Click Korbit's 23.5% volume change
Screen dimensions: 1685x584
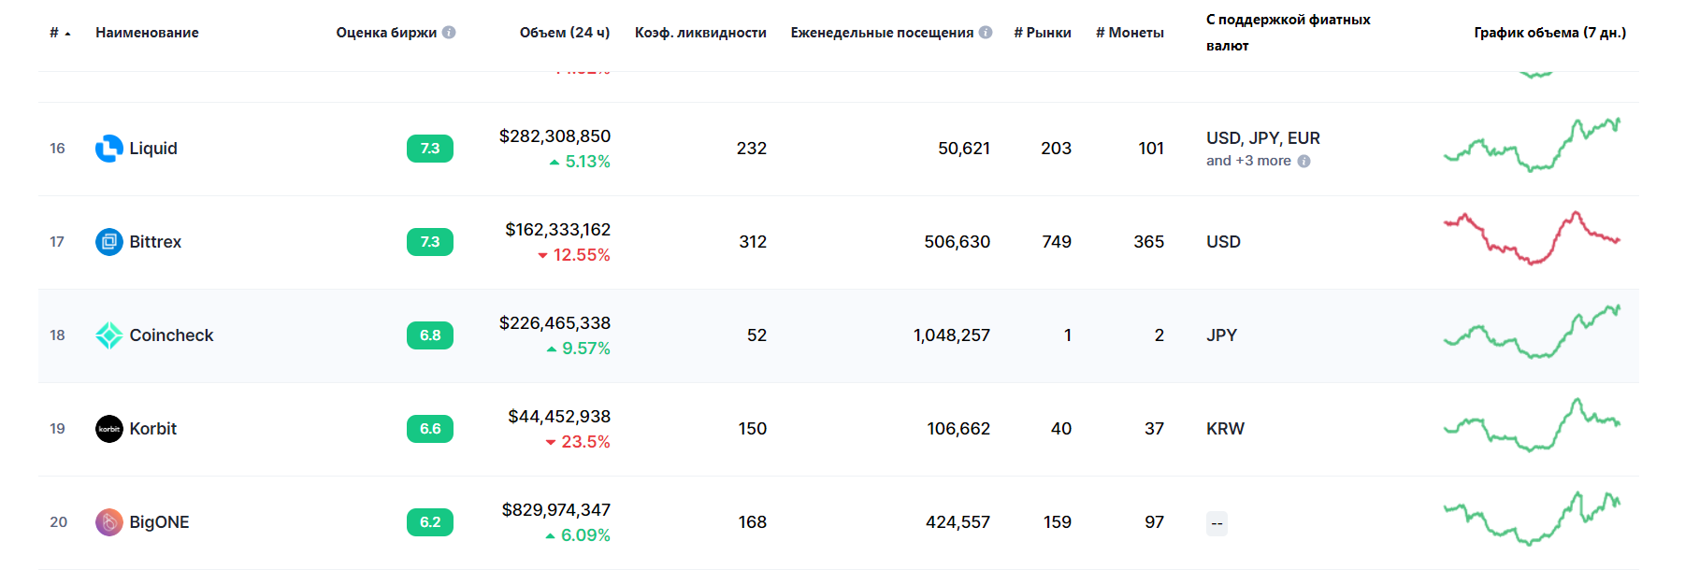[x=578, y=442]
